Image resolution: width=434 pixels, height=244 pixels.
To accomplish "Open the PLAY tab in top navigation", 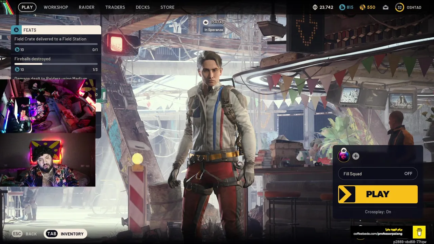I will (27, 7).
